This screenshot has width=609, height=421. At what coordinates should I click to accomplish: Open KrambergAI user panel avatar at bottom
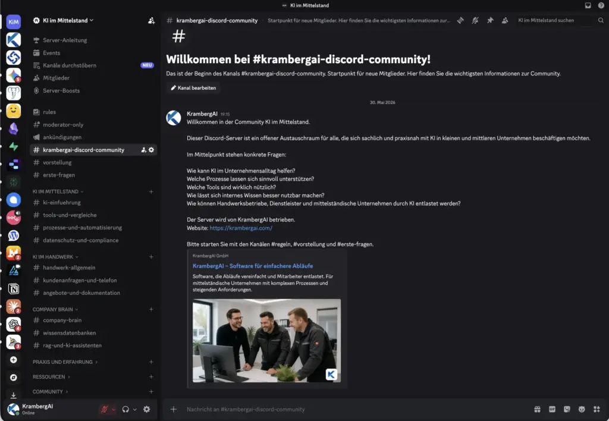14,409
